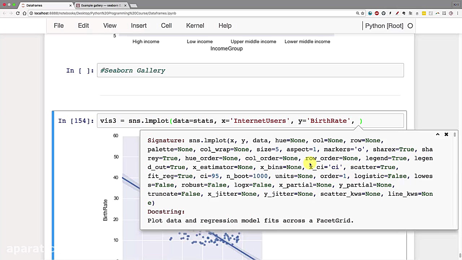Open the Kernel menu
Screen dimensions: 462x260
[x=195, y=26]
